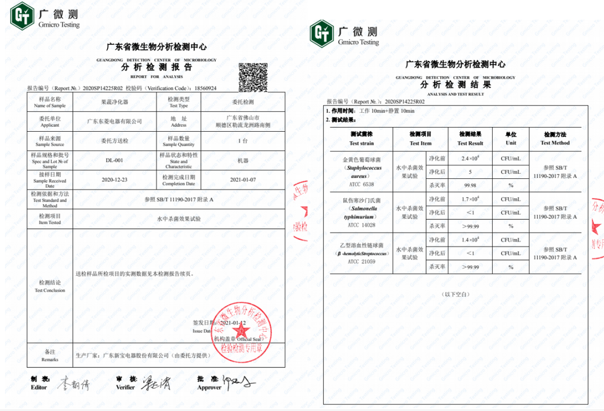Click the address text 广东省佛山市
604x411 pixels.
coord(243,118)
